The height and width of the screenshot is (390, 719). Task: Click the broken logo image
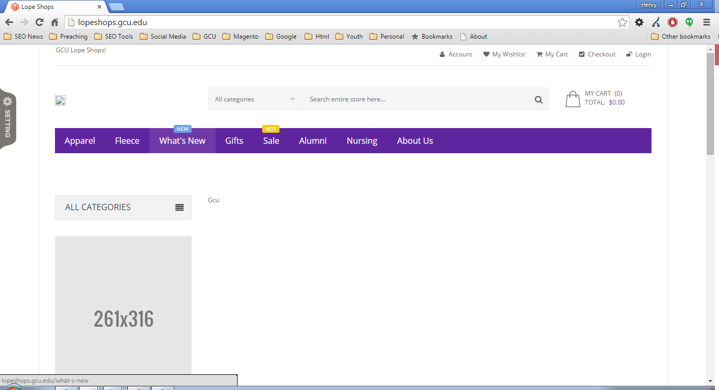point(60,100)
